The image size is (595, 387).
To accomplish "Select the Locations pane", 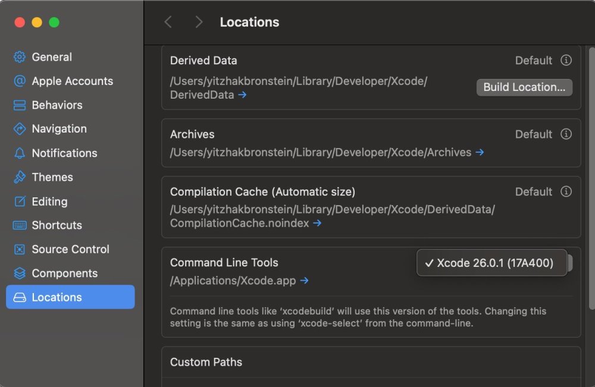I will (x=70, y=297).
